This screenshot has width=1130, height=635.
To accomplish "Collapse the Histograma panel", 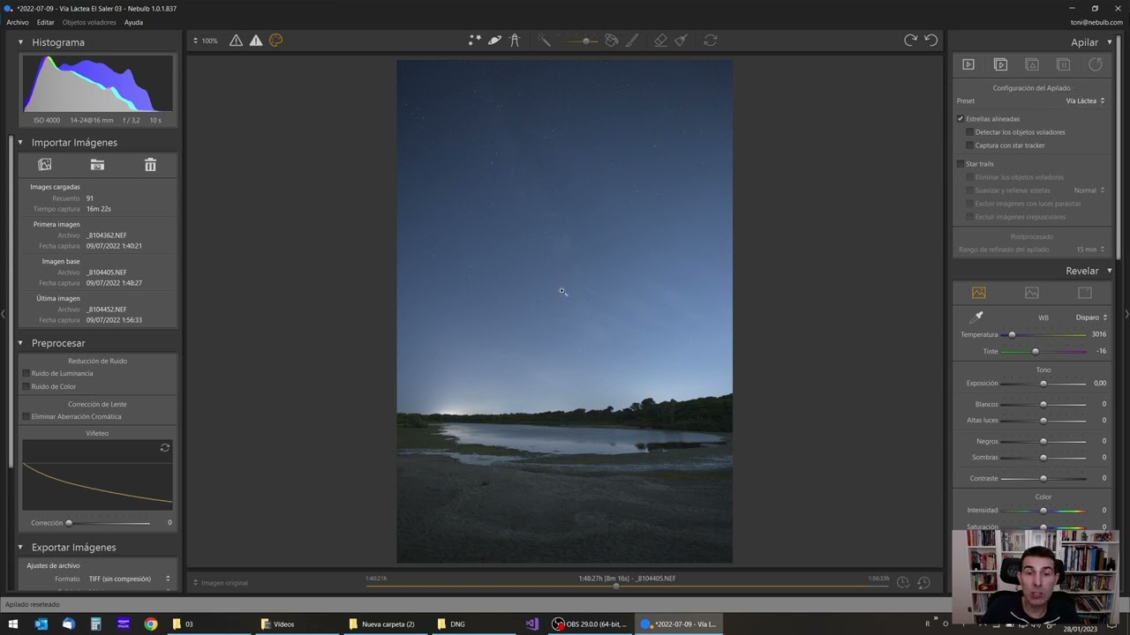I will tap(20, 42).
